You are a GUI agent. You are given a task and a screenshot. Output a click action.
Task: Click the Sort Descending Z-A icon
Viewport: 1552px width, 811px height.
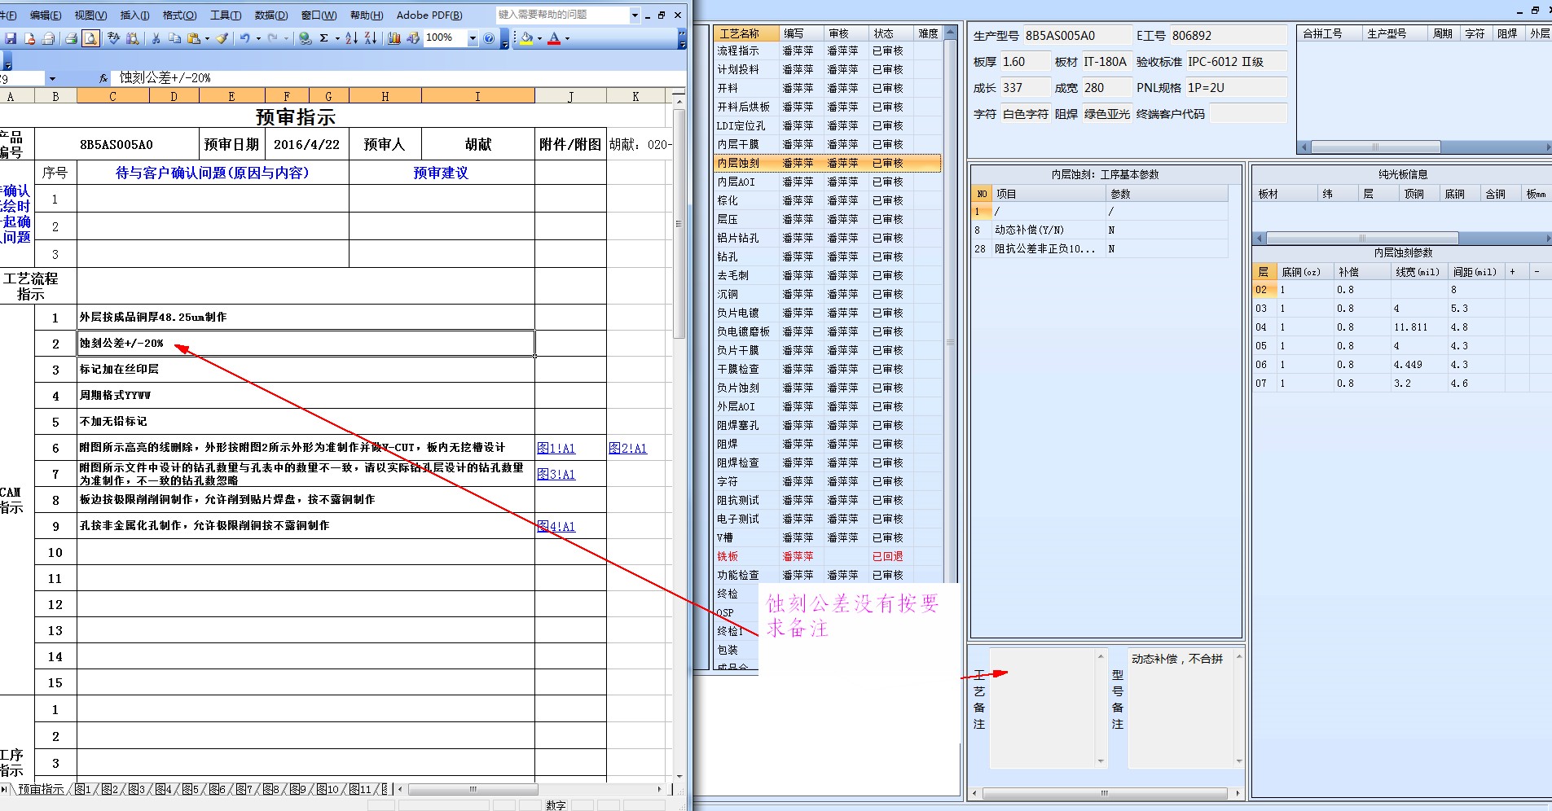(371, 38)
